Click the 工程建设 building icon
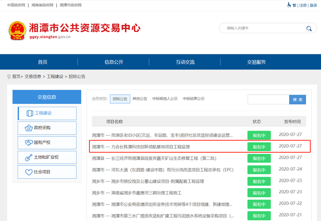Image resolution: width=321 pixels, height=221 pixels. point(30,113)
